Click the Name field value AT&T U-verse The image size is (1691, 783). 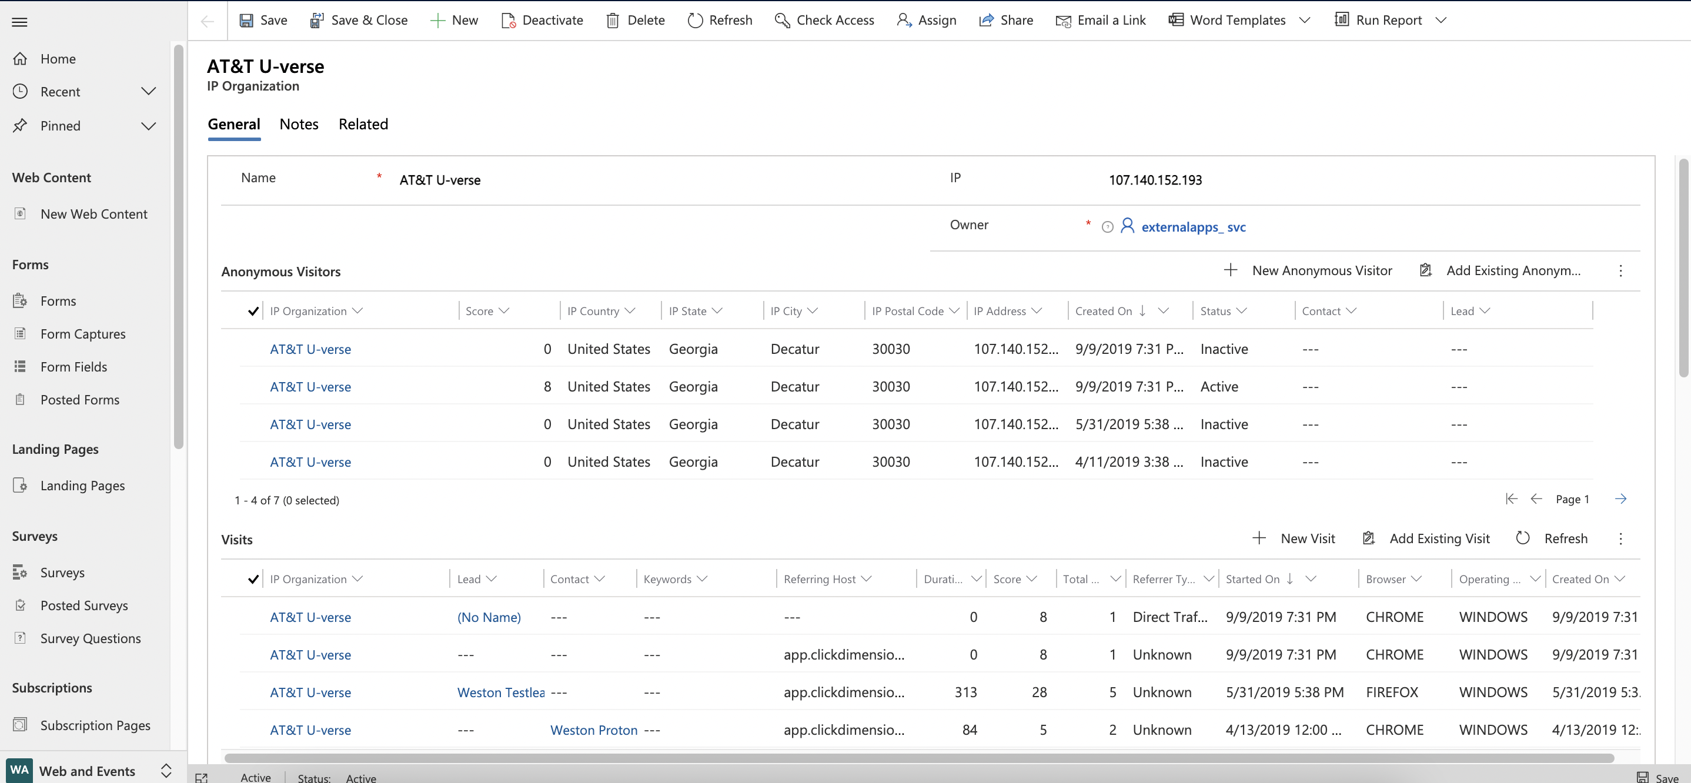pos(440,180)
